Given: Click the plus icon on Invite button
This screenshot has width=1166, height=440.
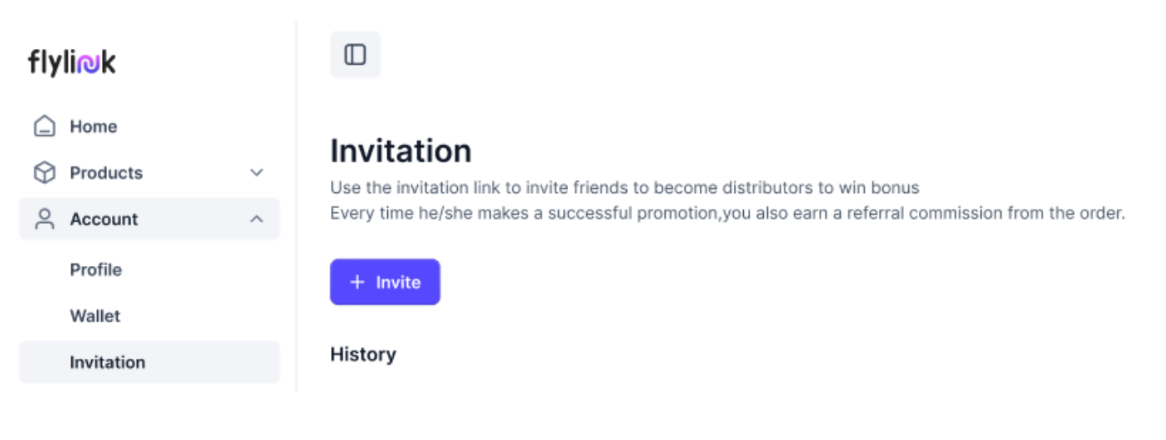Looking at the screenshot, I should [x=357, y=283].
